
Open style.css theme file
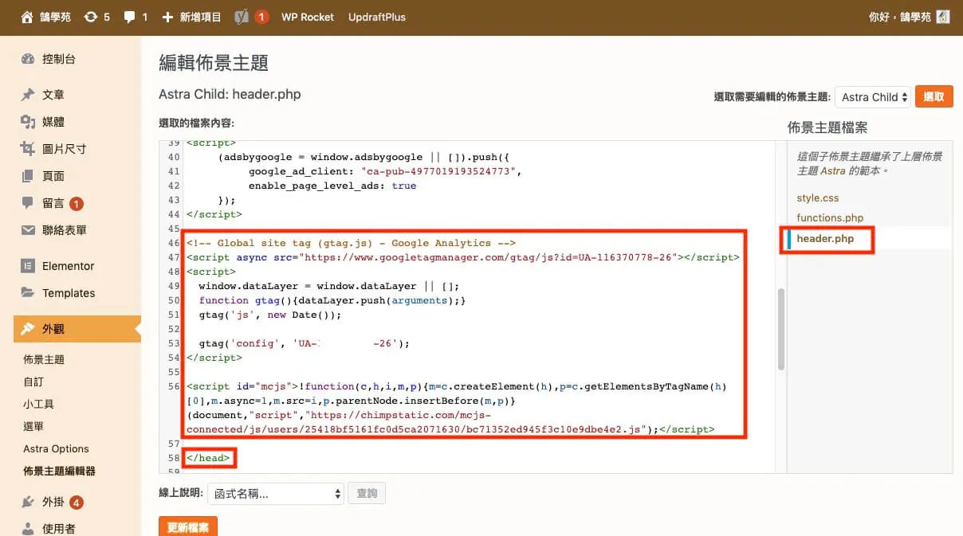tap(818, 198)
